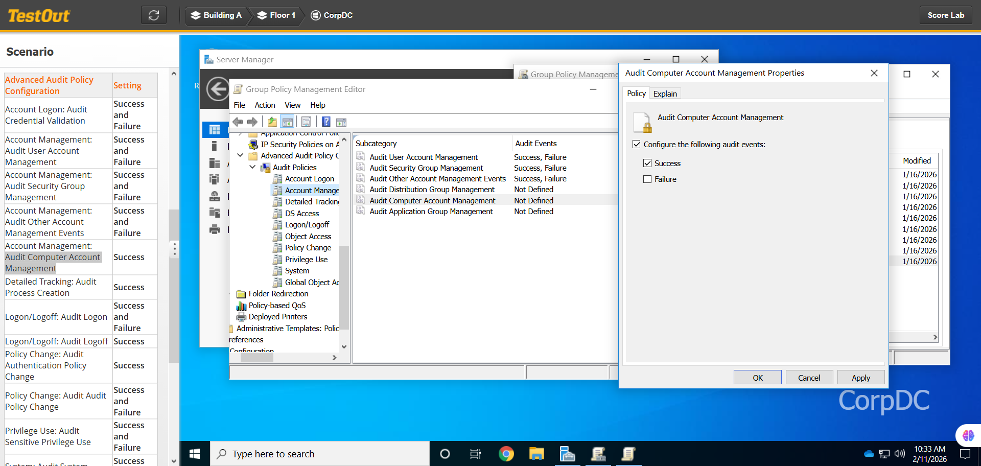Screen dimensions: 981x466
Task: Uncheck Configure the following audit events
Action: pos(637,145)
